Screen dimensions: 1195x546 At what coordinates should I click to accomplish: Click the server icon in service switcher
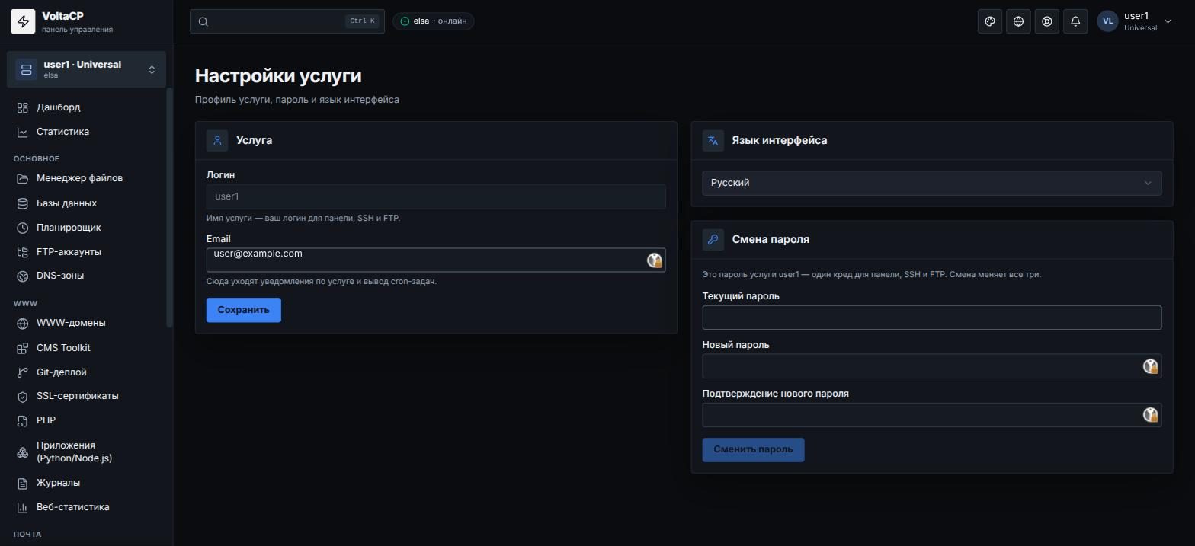pyautogui.click(x=27, y=69)
